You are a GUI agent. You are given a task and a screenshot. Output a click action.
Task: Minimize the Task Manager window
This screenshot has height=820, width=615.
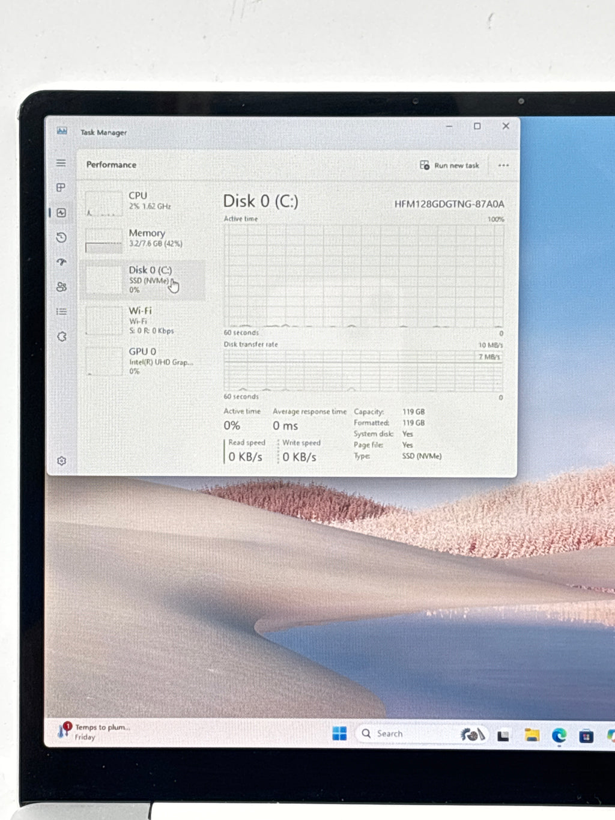[449, 126]
